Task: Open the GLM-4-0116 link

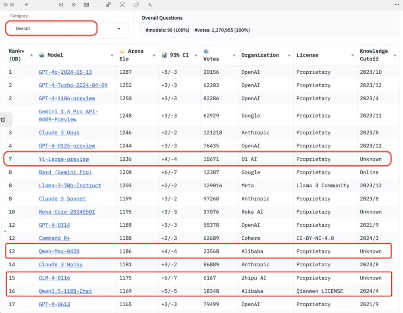Action: coord(54,278)
